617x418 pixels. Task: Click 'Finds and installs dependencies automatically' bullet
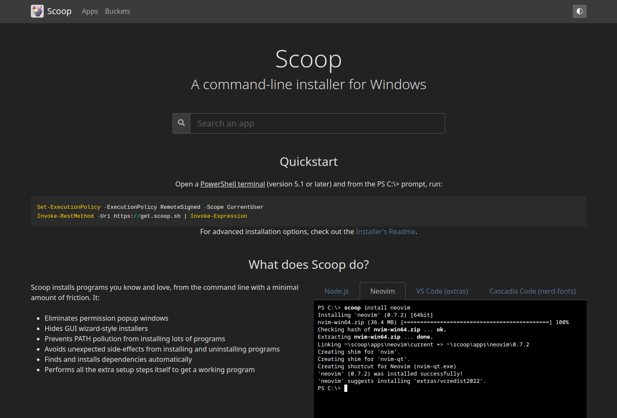point(118,359)
